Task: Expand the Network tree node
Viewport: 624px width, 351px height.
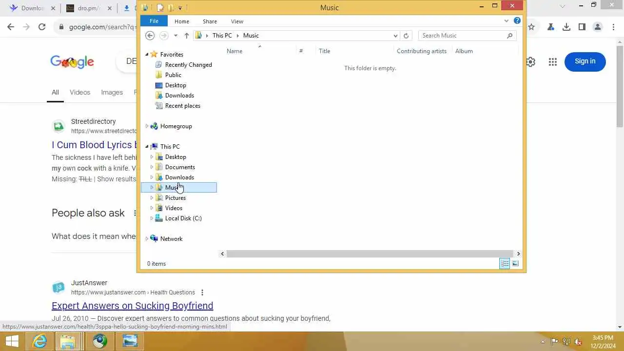Action: click(147, 239)
